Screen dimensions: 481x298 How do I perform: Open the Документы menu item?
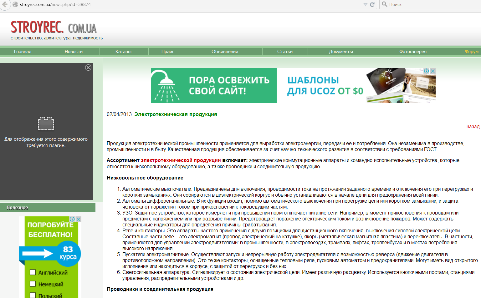[x=341, y=52]
